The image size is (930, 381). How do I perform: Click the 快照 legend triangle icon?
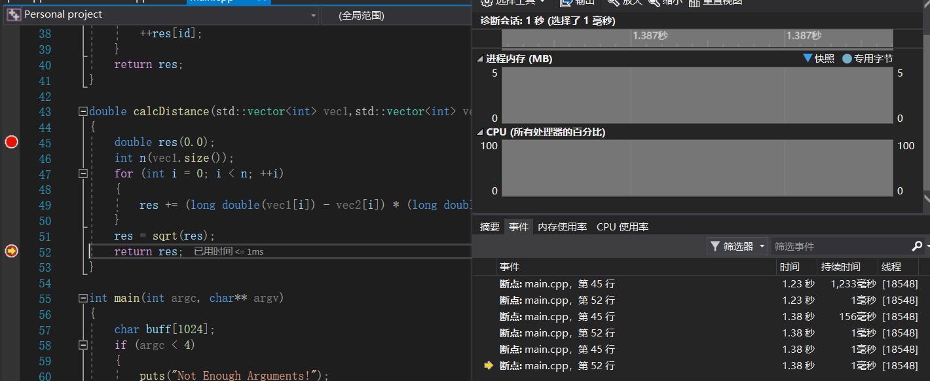click(x=808, y=58)
